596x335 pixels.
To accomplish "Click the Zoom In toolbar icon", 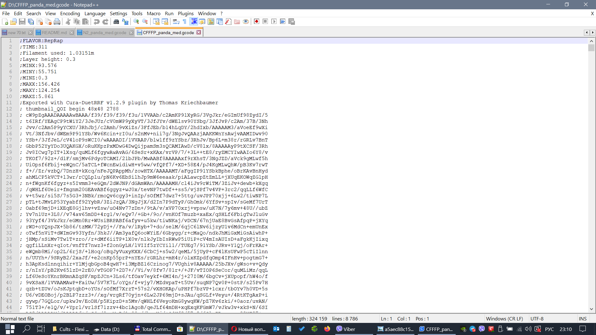I will pos(136,22).
